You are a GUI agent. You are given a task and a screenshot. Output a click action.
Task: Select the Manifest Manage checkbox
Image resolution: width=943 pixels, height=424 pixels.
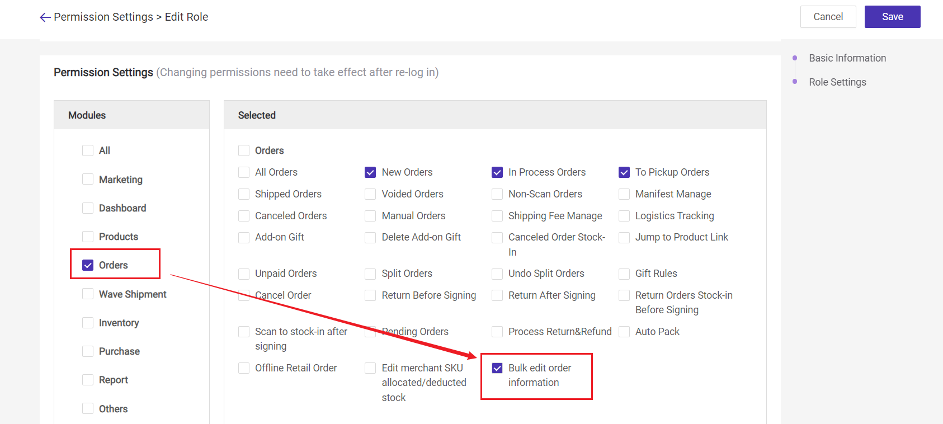(624, 194)
